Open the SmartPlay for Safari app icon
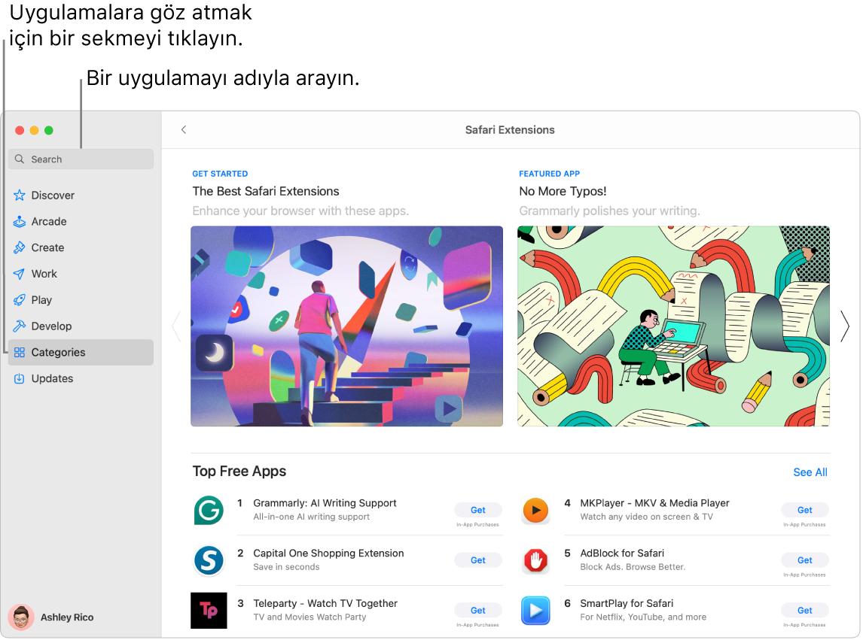This screenshot has height=640, width=863. coord(535,611)
